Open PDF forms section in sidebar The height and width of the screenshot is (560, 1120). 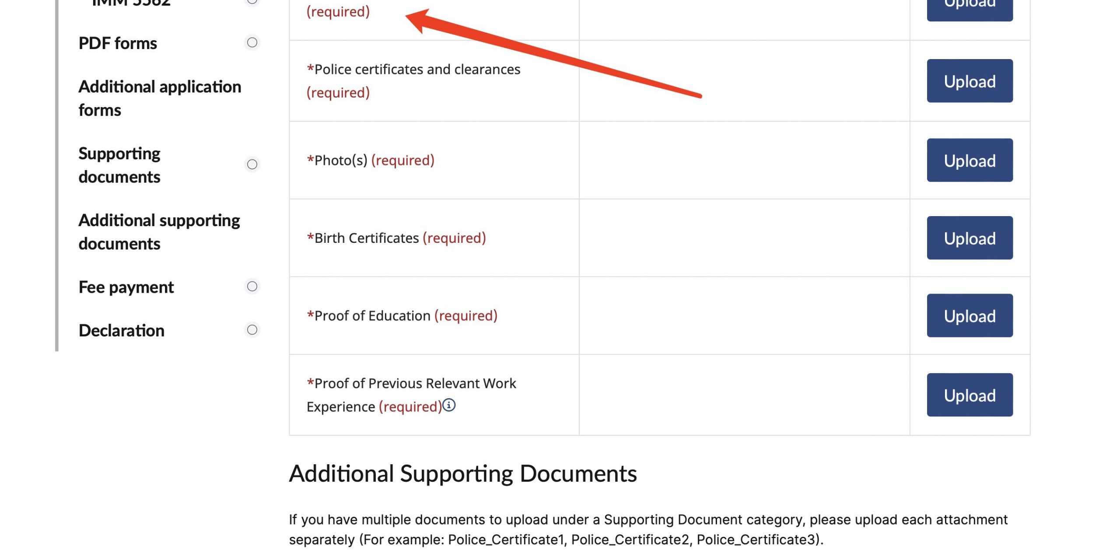118,43
